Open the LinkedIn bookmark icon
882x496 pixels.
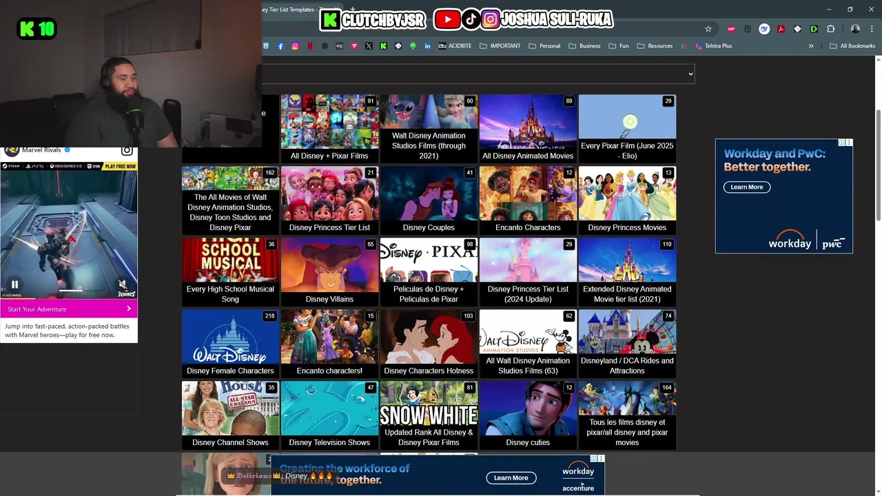pos(427,46)
